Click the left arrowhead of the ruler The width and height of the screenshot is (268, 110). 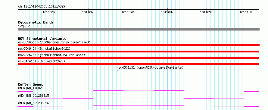pyautogui.click(x=19, y=10)
